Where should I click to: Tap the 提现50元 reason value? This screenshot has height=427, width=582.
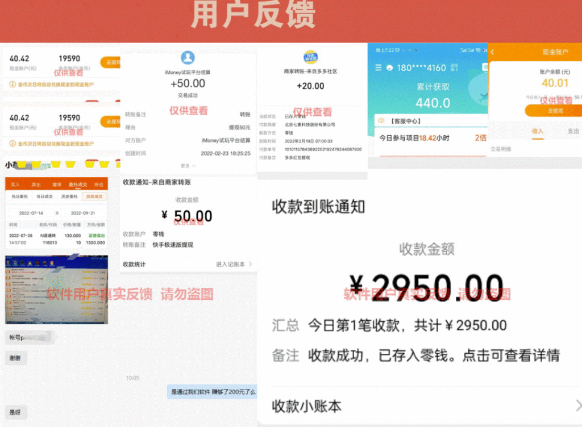[239, 127]
